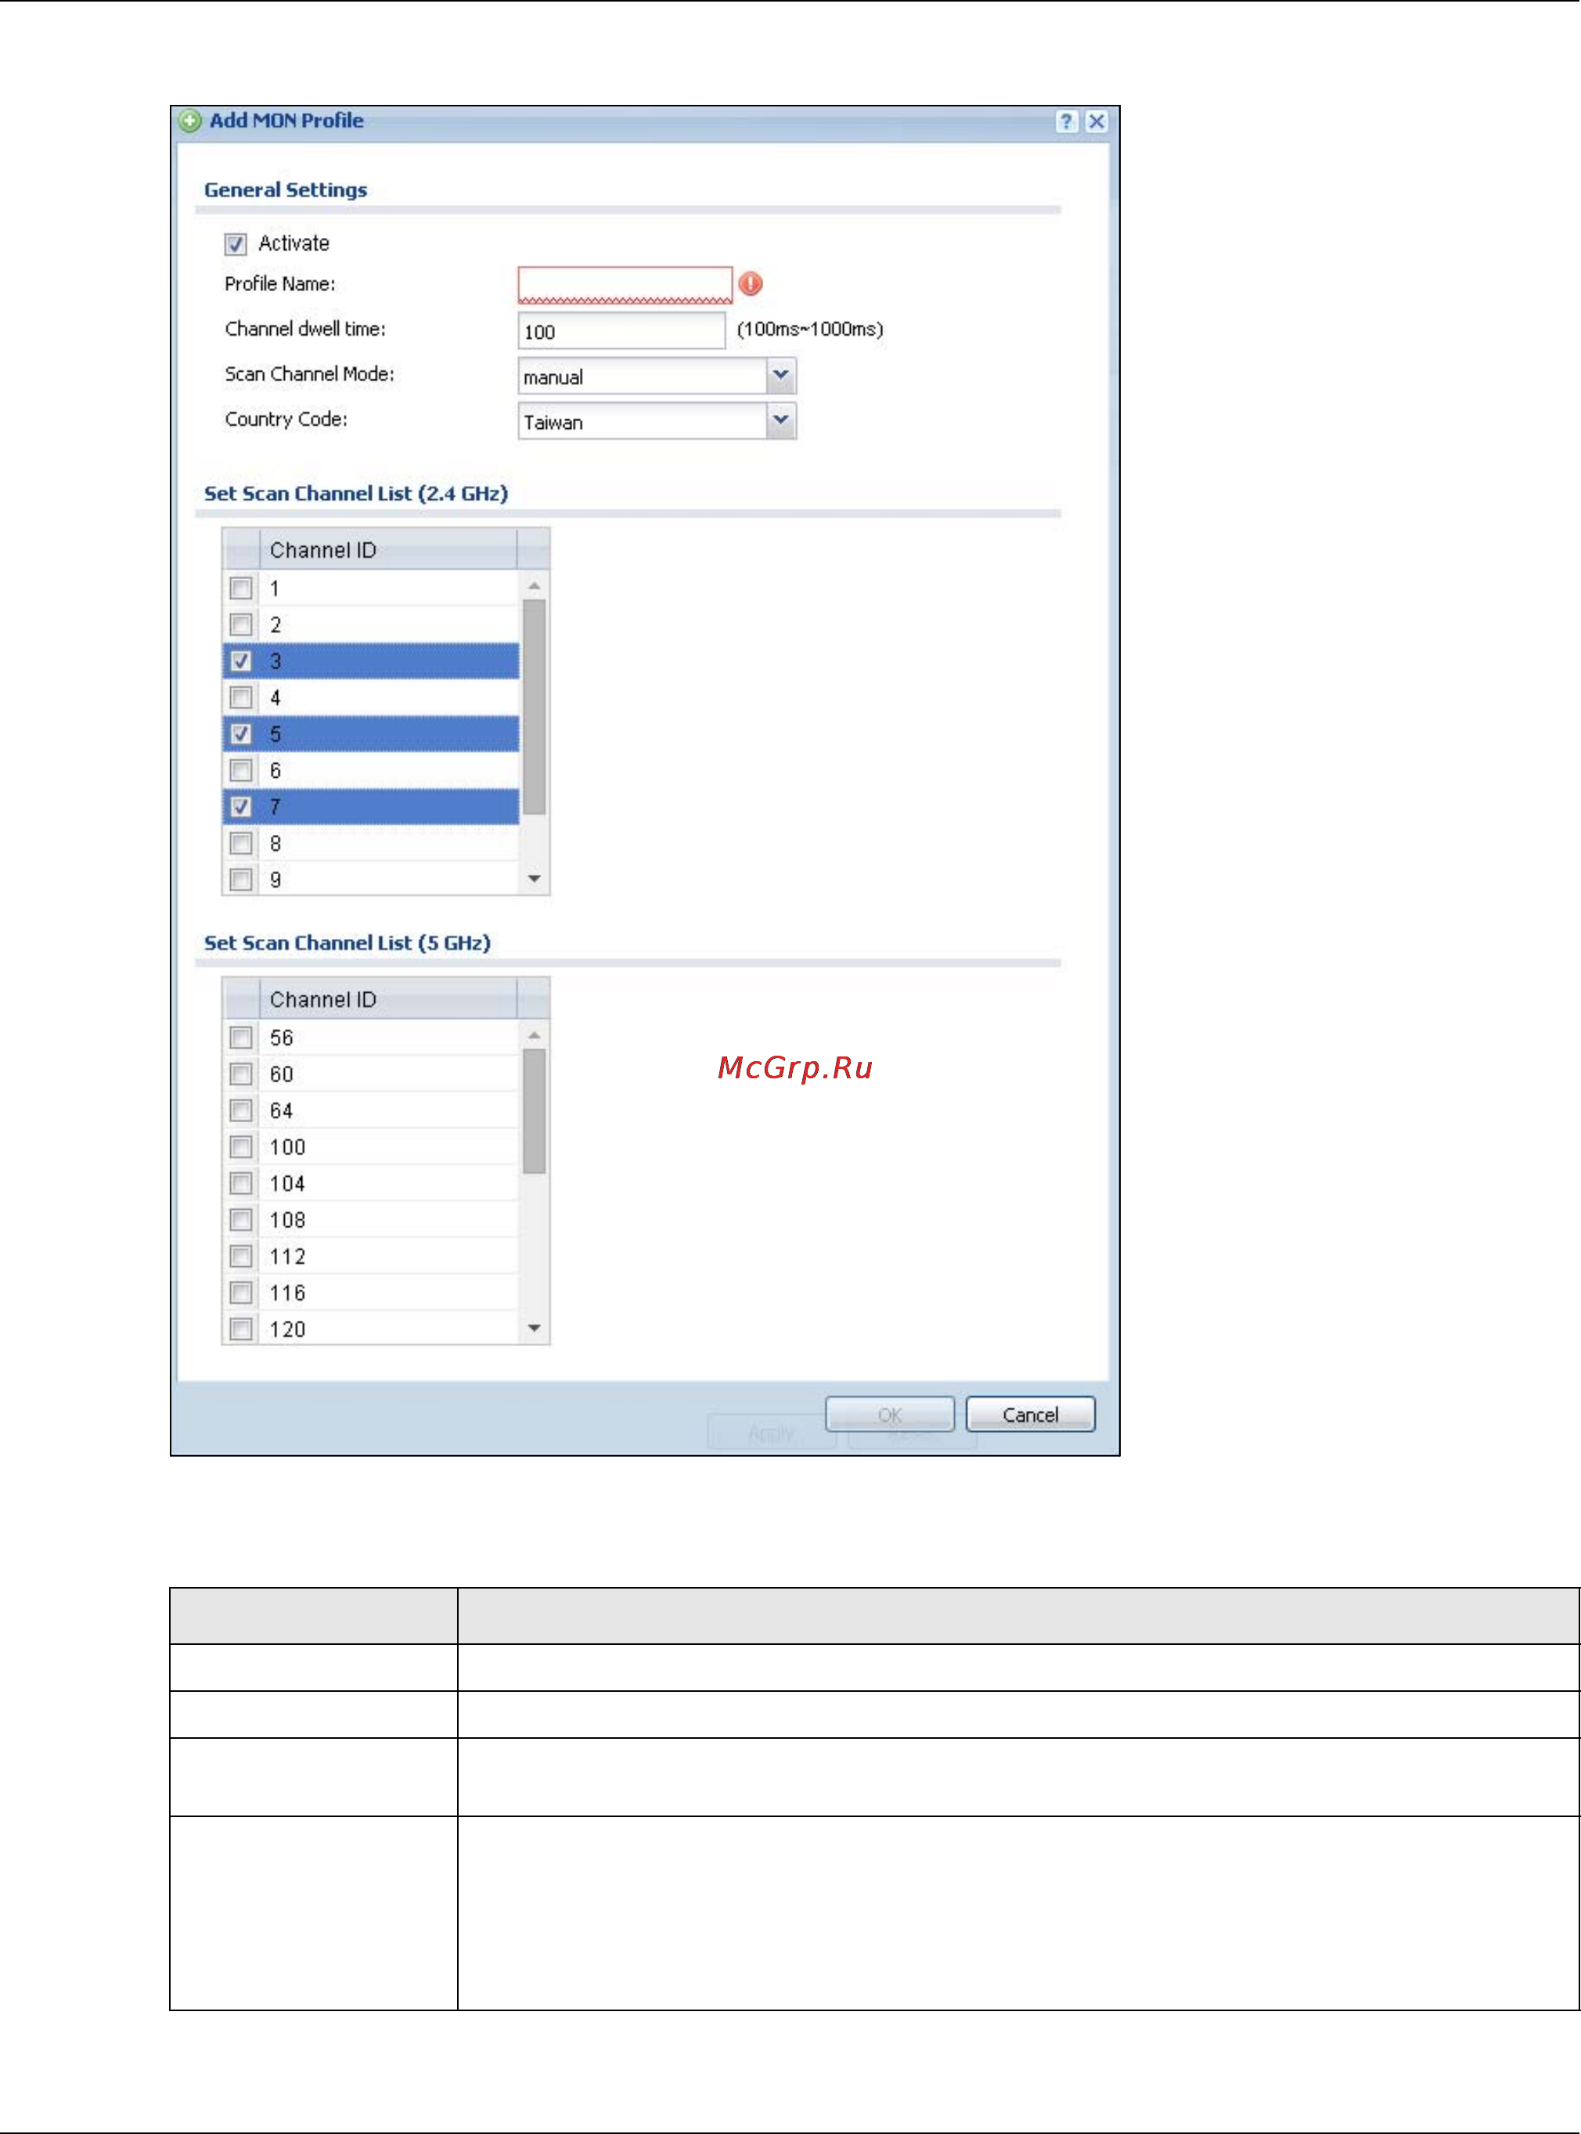Check channel 112 in 5 GHz list

coord(241,1255)
